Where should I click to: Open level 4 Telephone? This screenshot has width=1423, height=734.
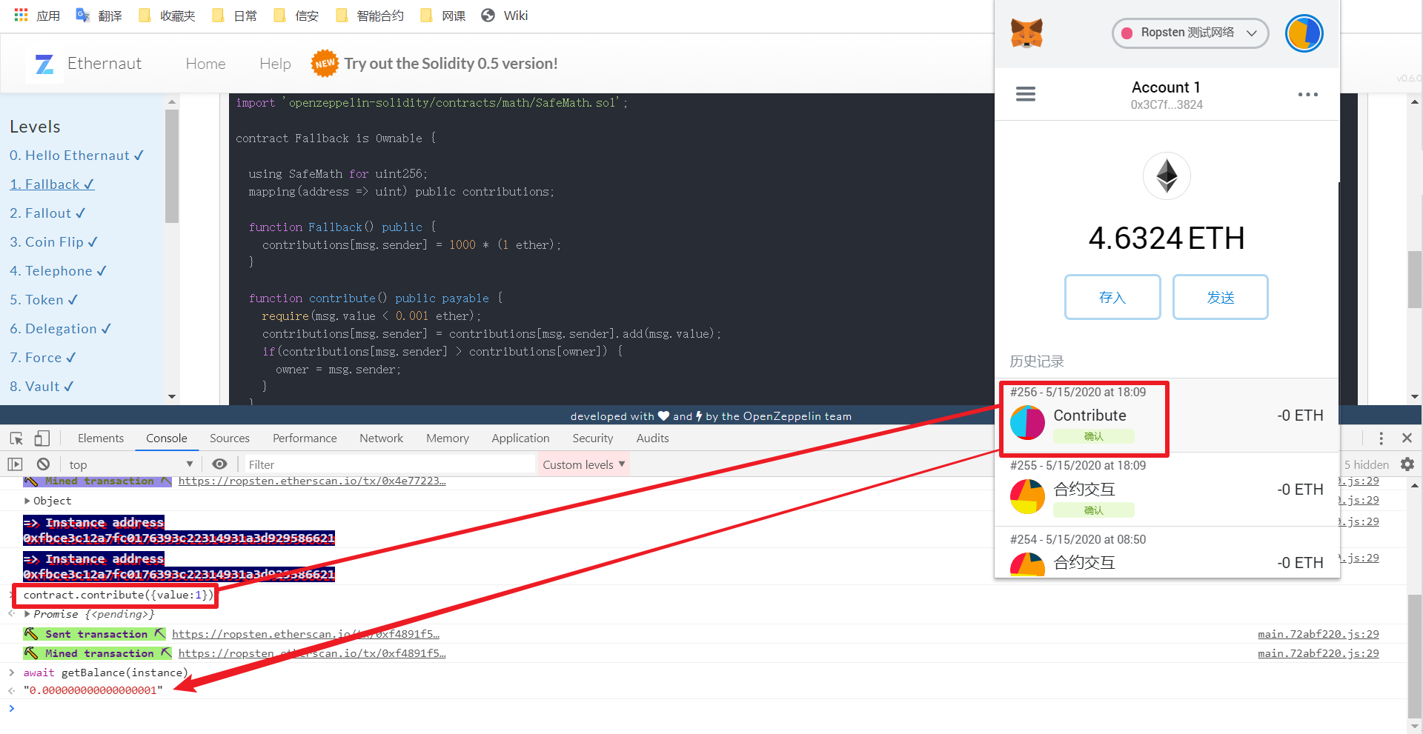click(59, 271)
